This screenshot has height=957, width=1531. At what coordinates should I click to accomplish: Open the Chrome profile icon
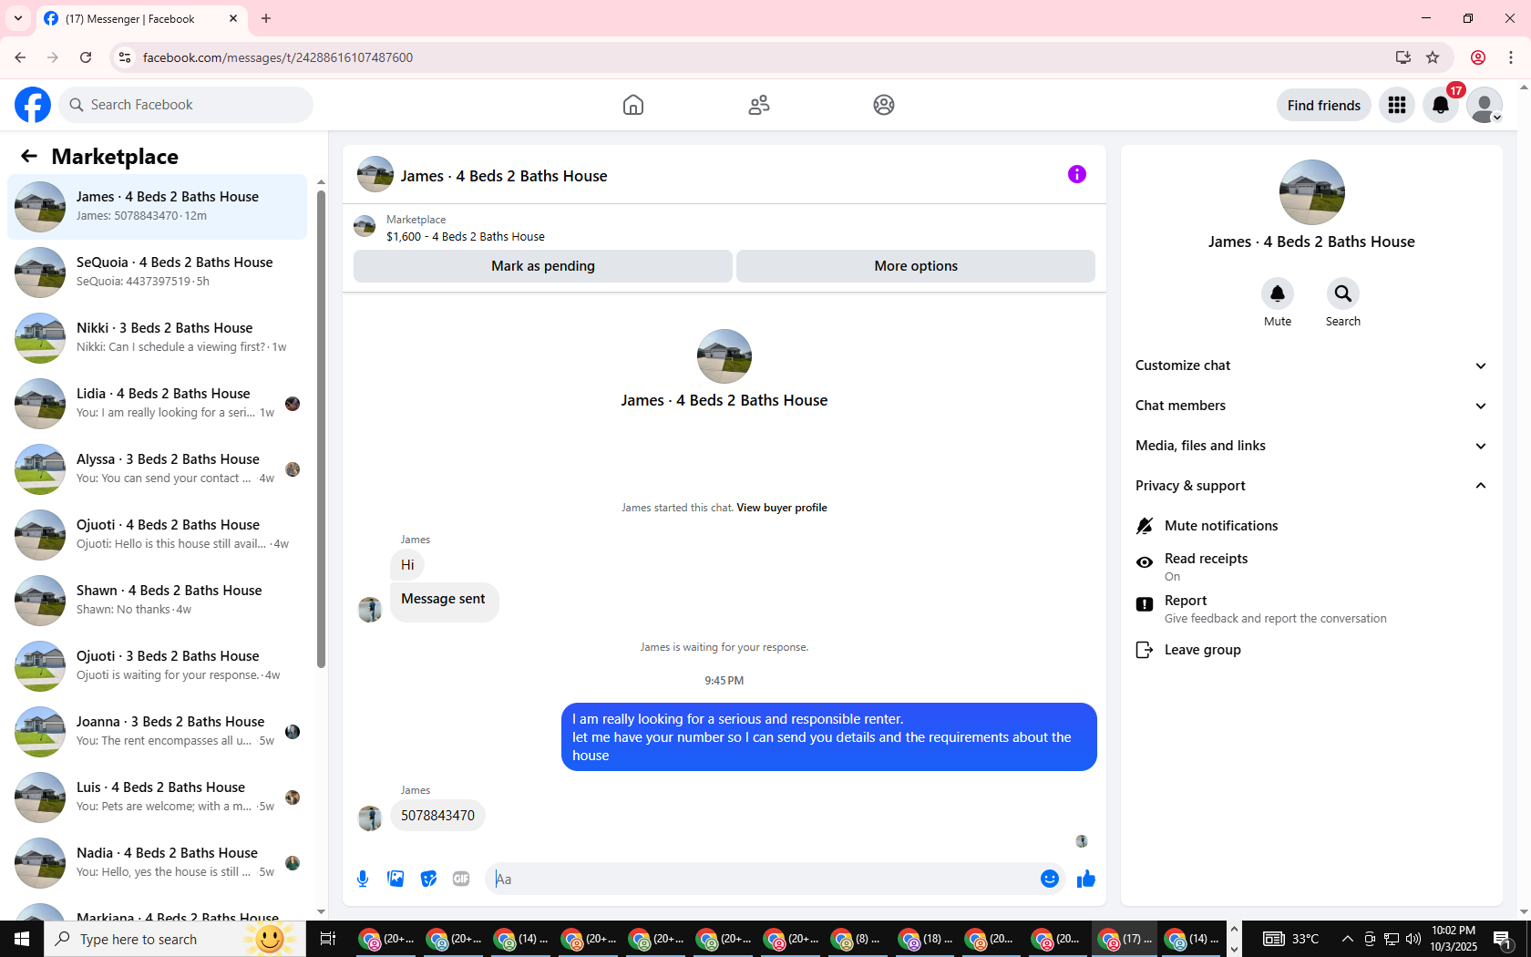click(1478, 57)
